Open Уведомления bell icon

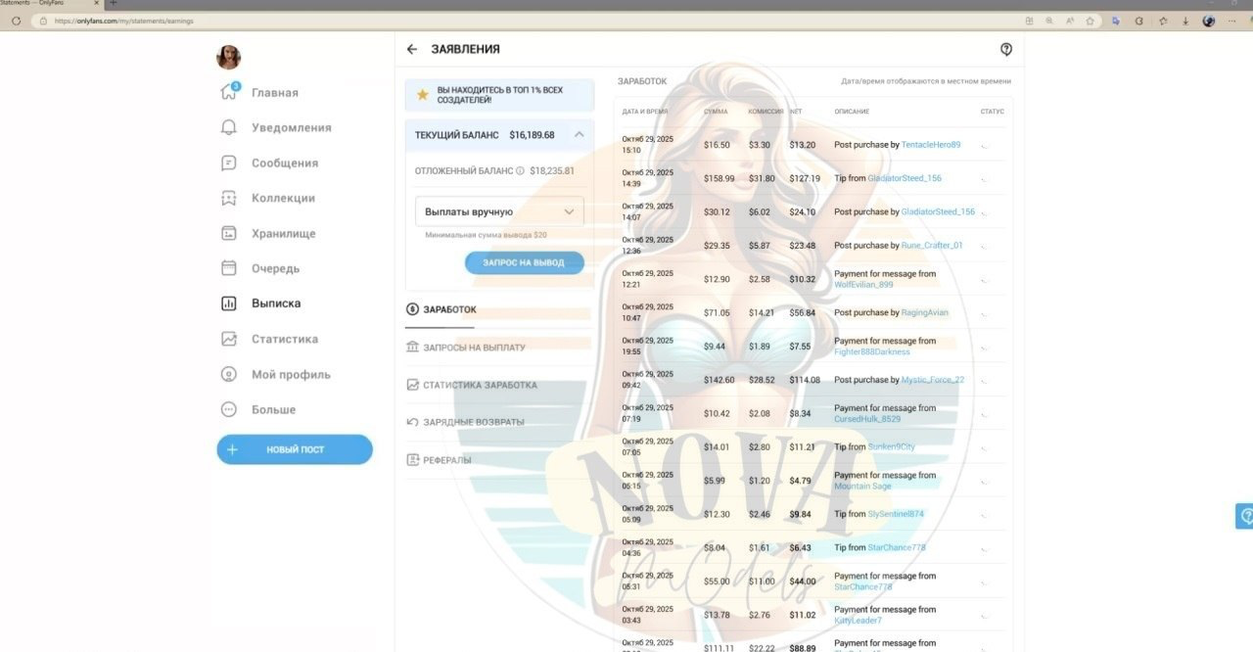[229, 128]
